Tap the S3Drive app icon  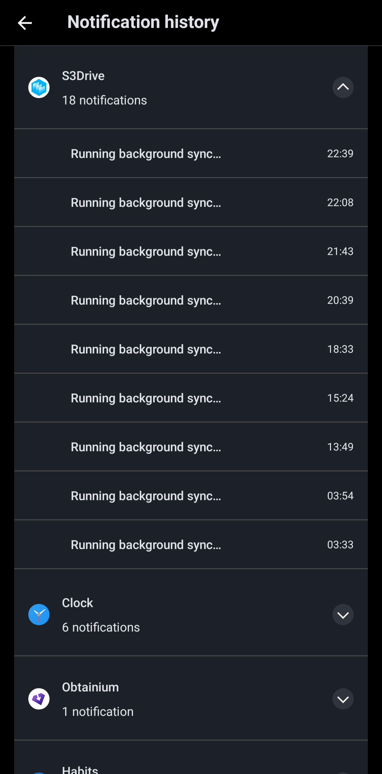(39, 87)
